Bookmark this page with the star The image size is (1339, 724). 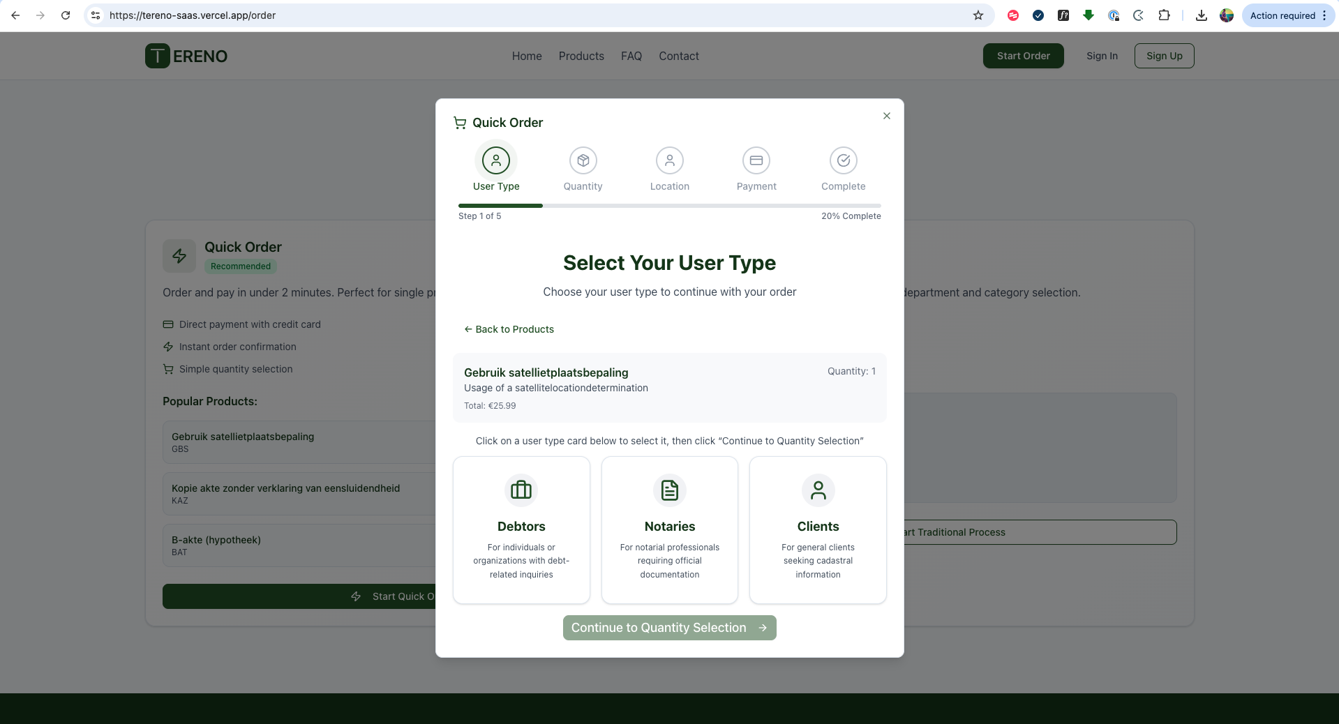tap(978, 15)
